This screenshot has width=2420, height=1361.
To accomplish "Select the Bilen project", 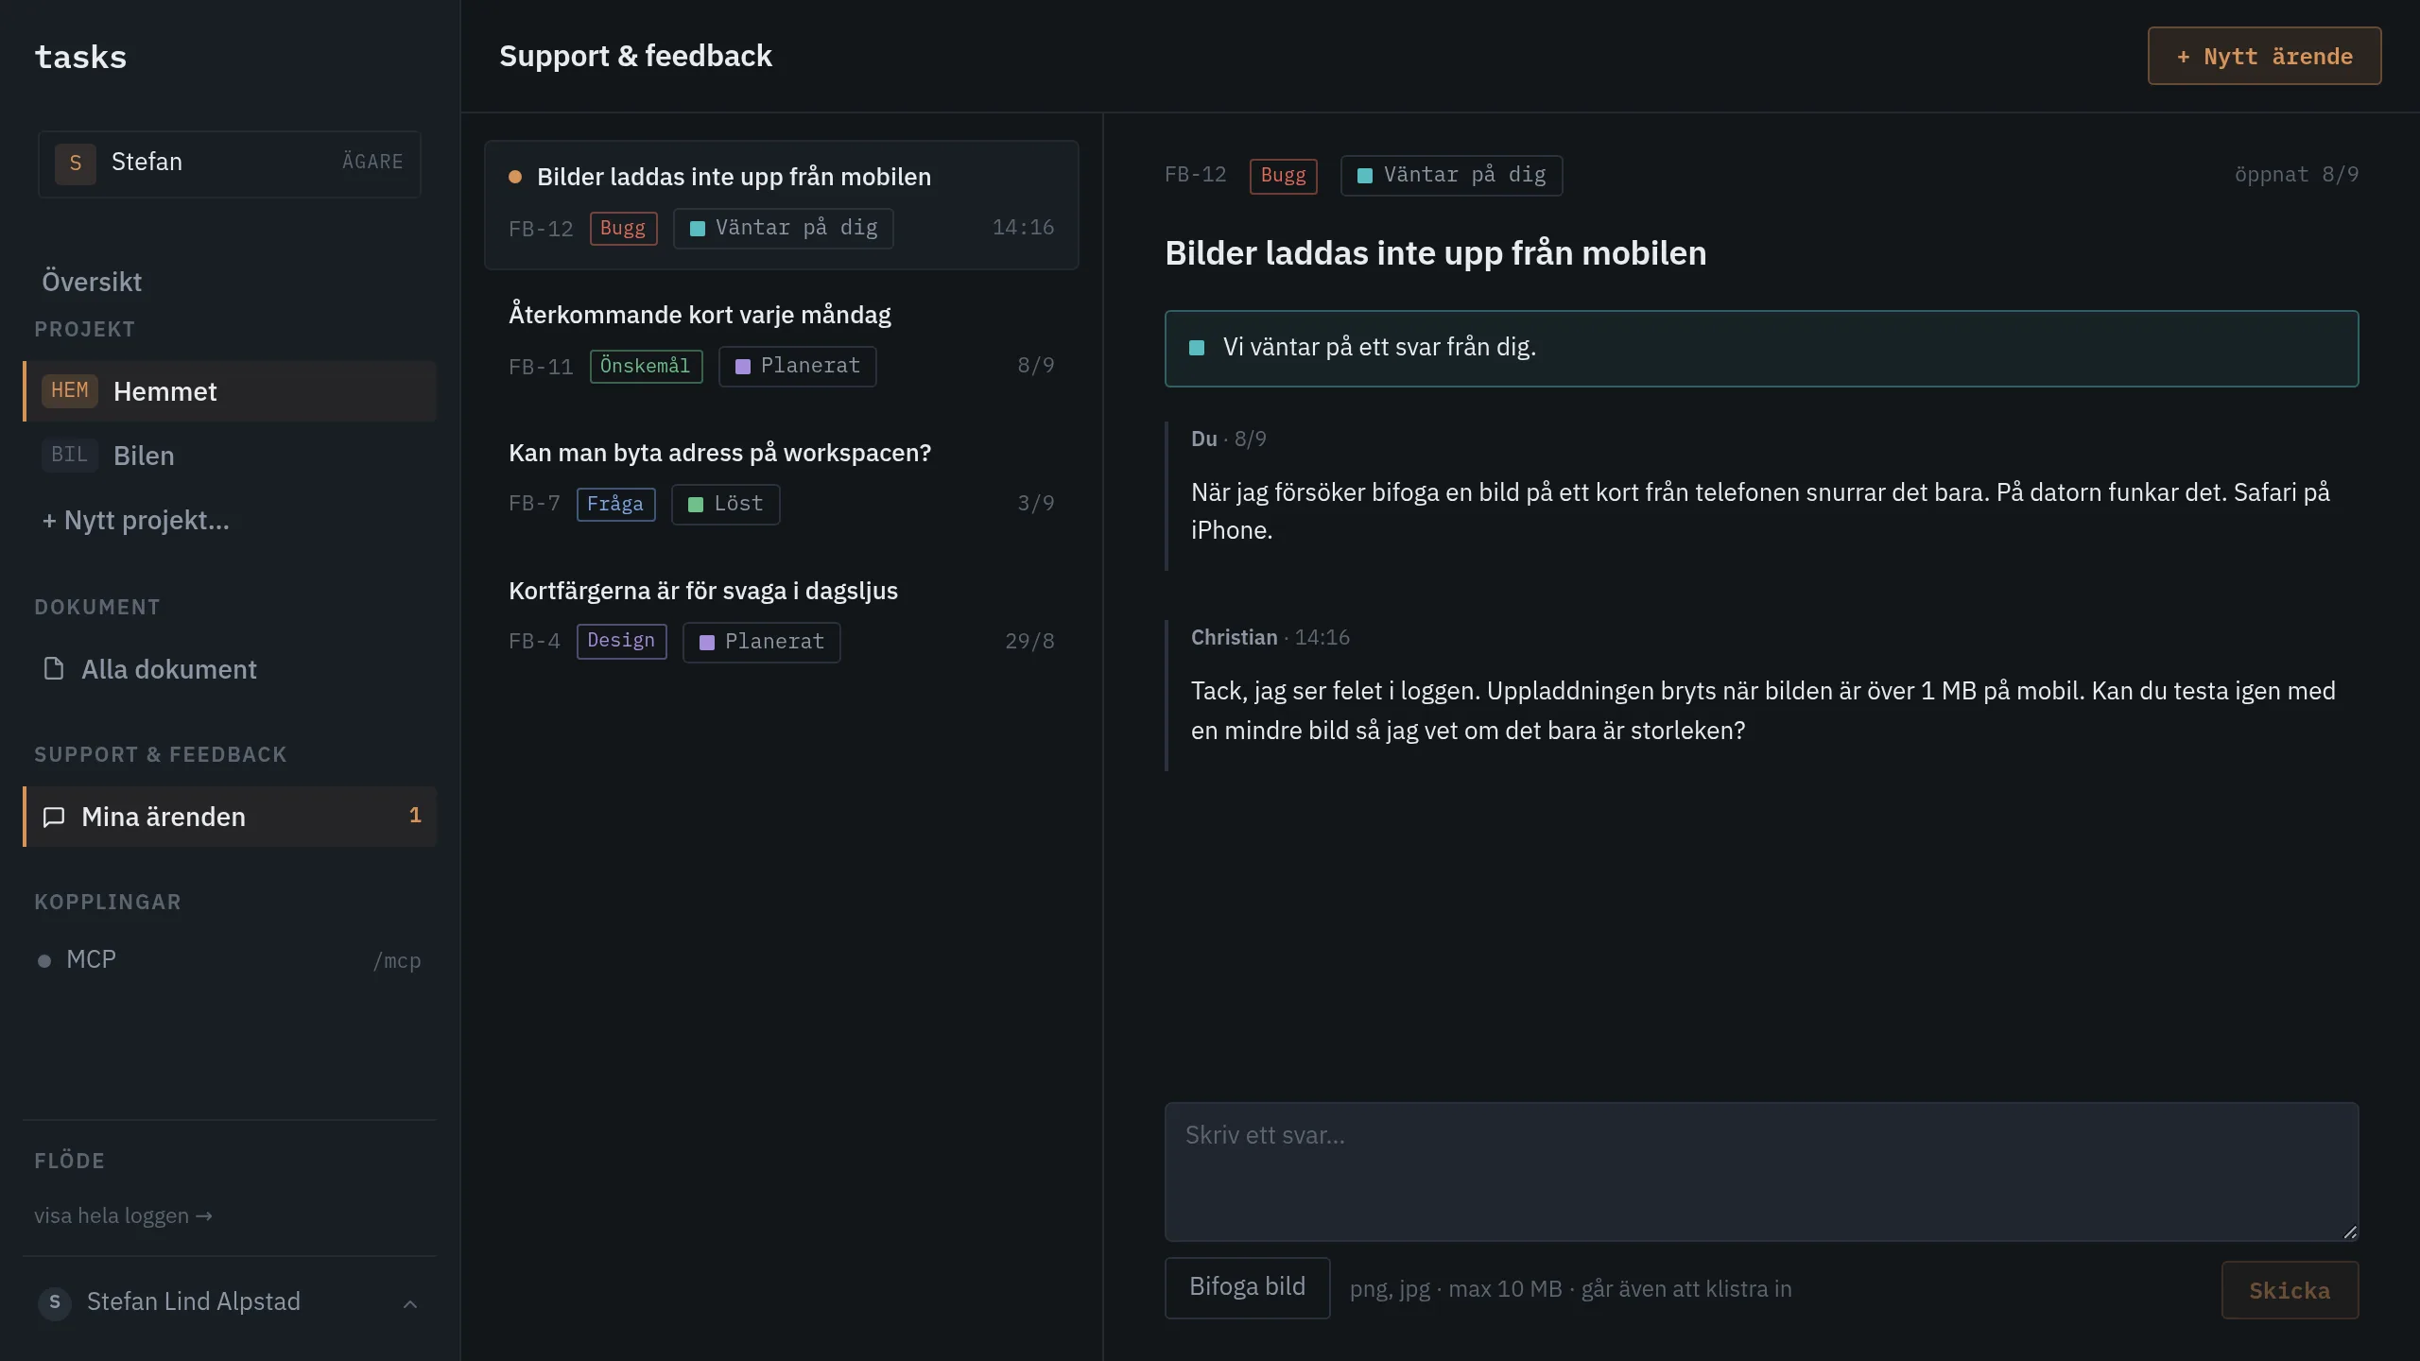I will point(230,456).
